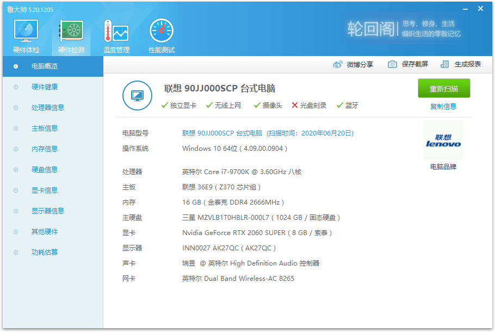Click the 光盘刻录 red X item
The width and height of the screenshot is (495, 332).
pyautogui.click(x=309, y=106)
